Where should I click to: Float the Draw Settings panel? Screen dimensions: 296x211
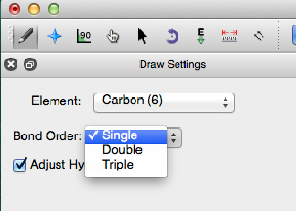coord(30,65)
